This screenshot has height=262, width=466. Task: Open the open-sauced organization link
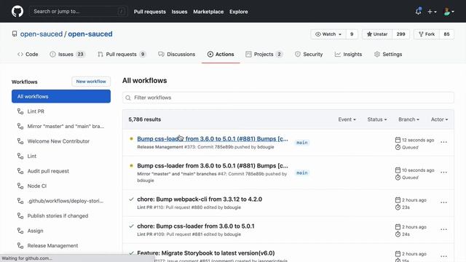(42, 34)
